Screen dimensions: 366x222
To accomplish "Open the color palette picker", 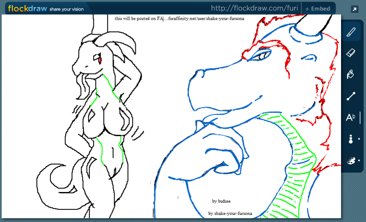I will tap(351, 160).
